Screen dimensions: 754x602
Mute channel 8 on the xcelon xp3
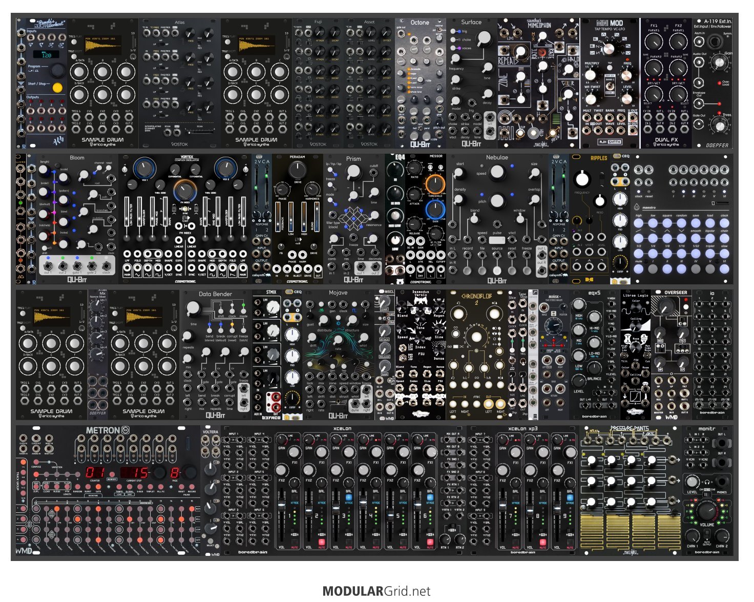[x=543, y=542]
